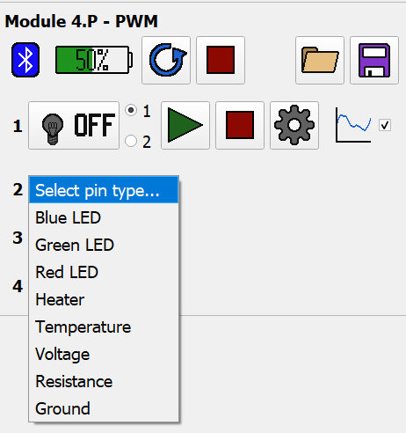Open file with the folder icon
406x433 pixels.
(320, 60)
